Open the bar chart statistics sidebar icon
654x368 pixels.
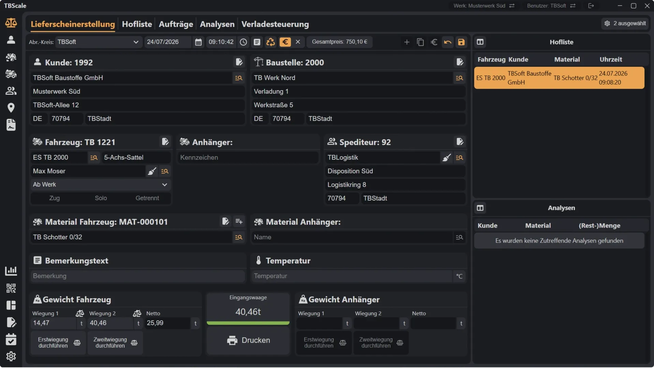[x=11, y=271]
